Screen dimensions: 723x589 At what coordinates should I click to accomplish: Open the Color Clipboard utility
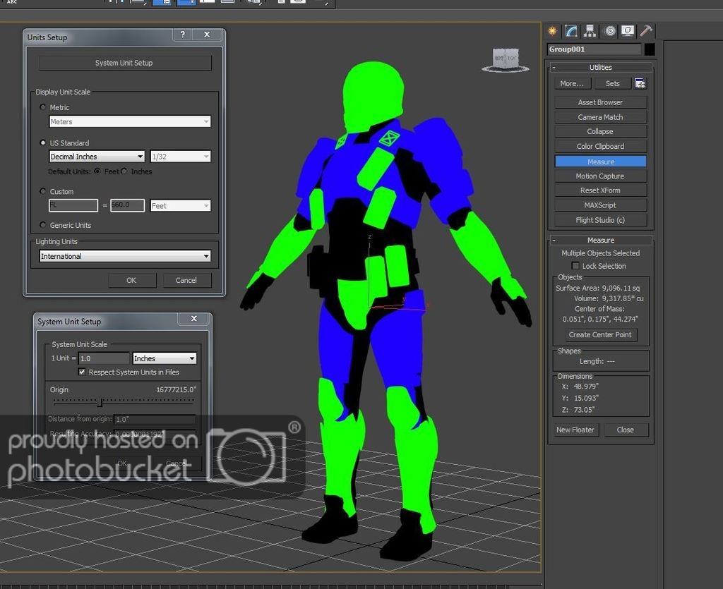pos(600,146)
